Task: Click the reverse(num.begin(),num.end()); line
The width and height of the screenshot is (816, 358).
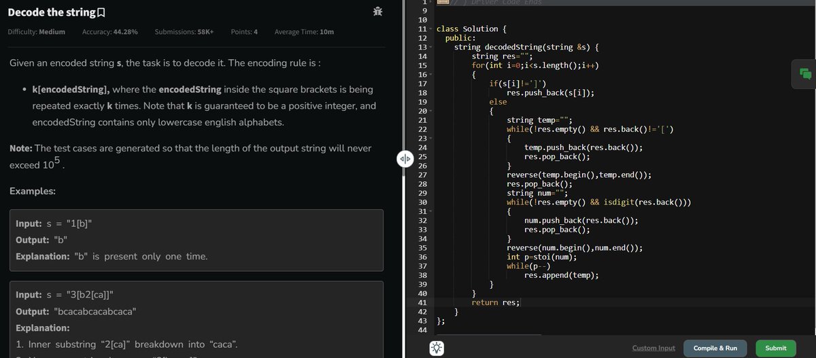Action: pos(575,248)
